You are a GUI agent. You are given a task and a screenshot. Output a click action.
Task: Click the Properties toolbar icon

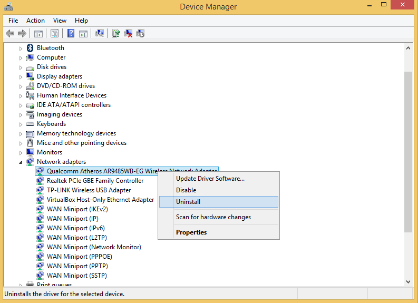coord(54,34)
